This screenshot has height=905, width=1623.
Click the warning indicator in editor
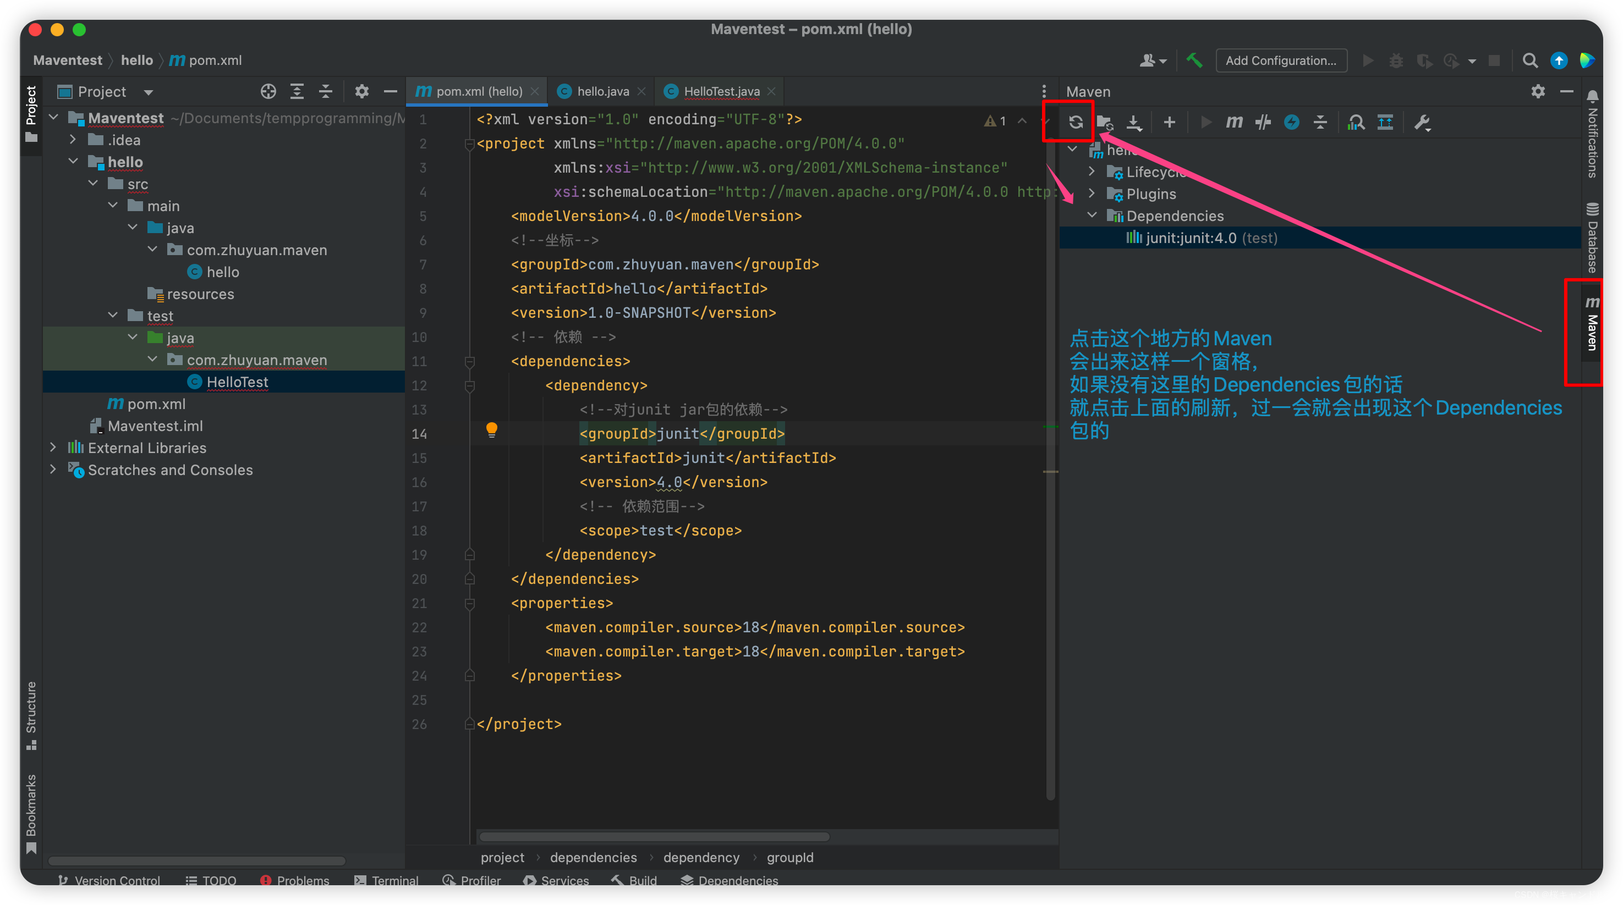995,121
